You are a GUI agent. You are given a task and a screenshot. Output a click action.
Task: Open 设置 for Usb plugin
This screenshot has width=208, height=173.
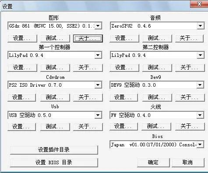point(21,127)
